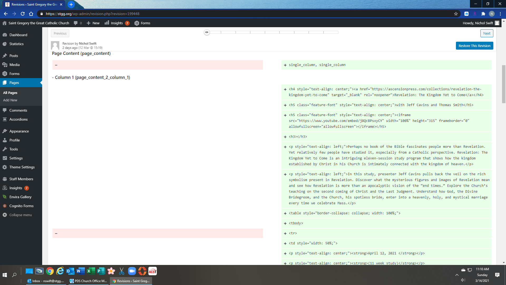Viewport: 506px width, 285px height.
Task: Open browser extensions puzzle icon
Action: click(483, 14)
